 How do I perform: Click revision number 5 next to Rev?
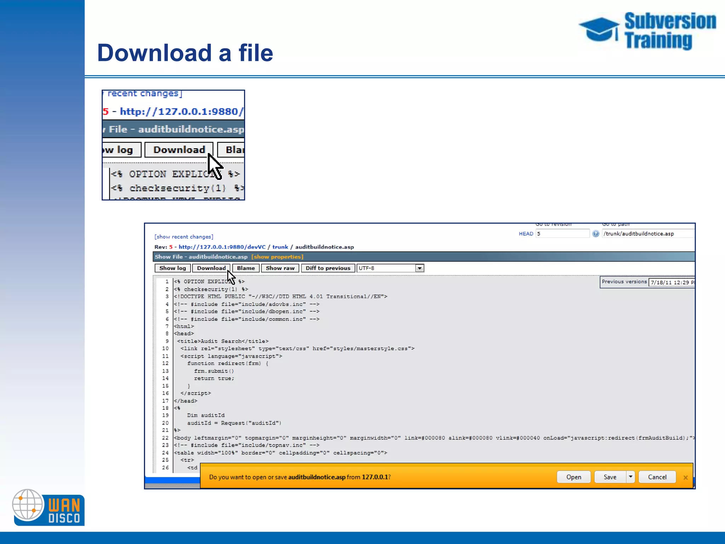click(x=171, y=247)
